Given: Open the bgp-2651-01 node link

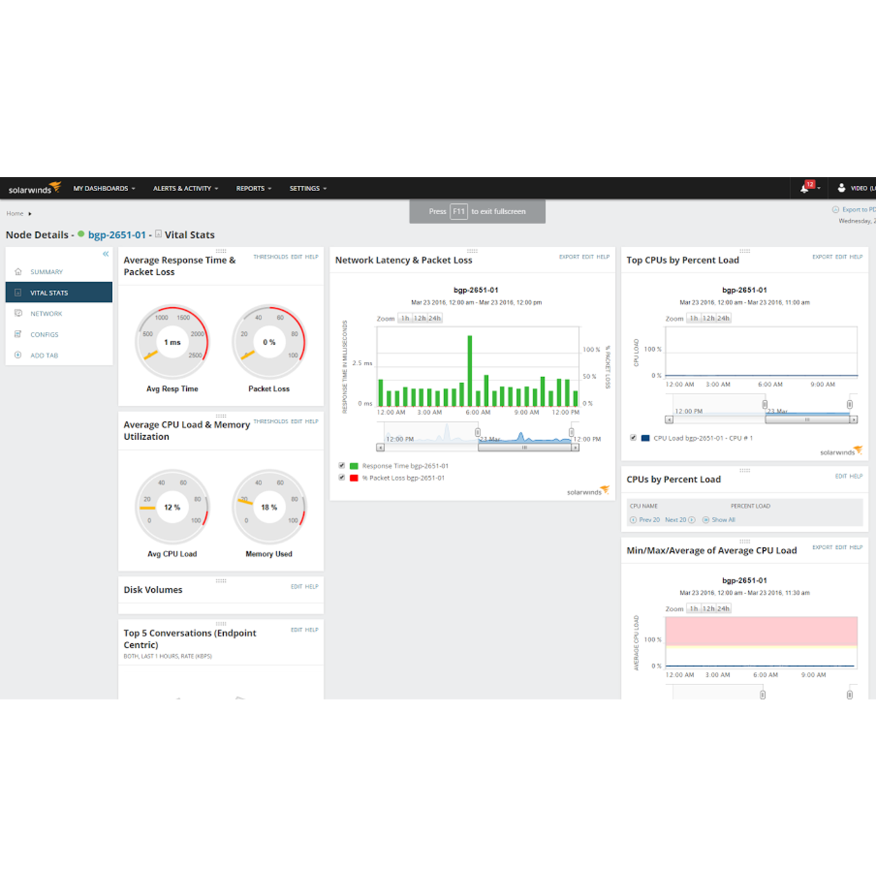Looking at the screenshot, I should [x=116, y=235].
